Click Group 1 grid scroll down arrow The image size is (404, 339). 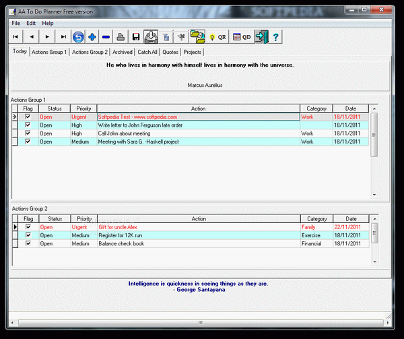pyautogui.click(x=374, y=195)
